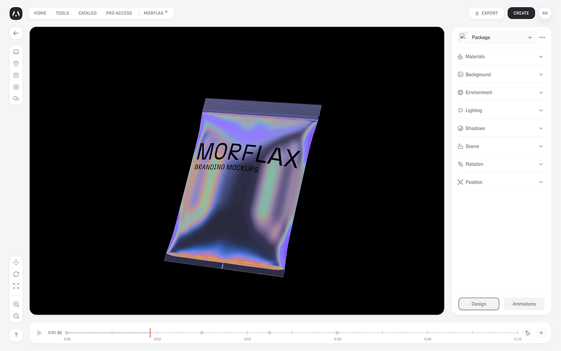Expand the Shadows section chevron
This screenshot has width=561, height=351.
pyautogui.click(x=541, y=128)
